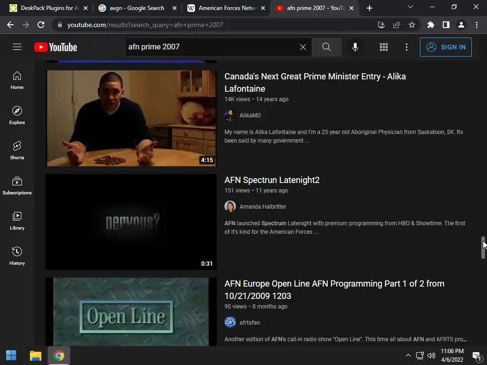Open Amanda Halbritter channel avatar

pos(230,206)
